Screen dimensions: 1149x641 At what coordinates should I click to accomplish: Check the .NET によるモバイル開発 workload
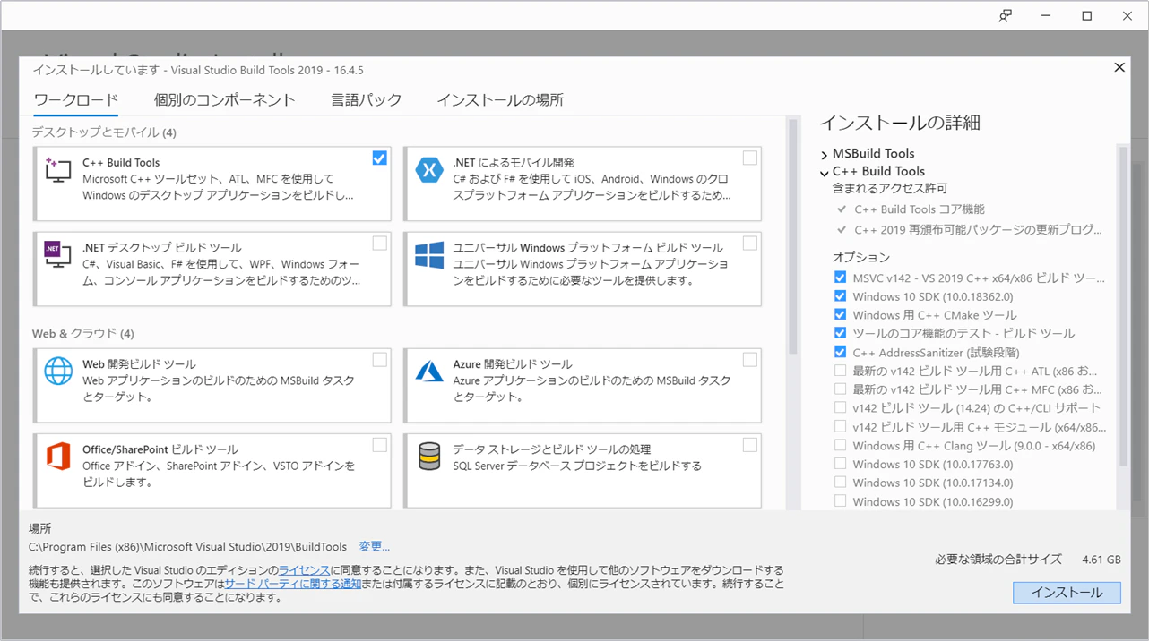[x=750, y=158]
